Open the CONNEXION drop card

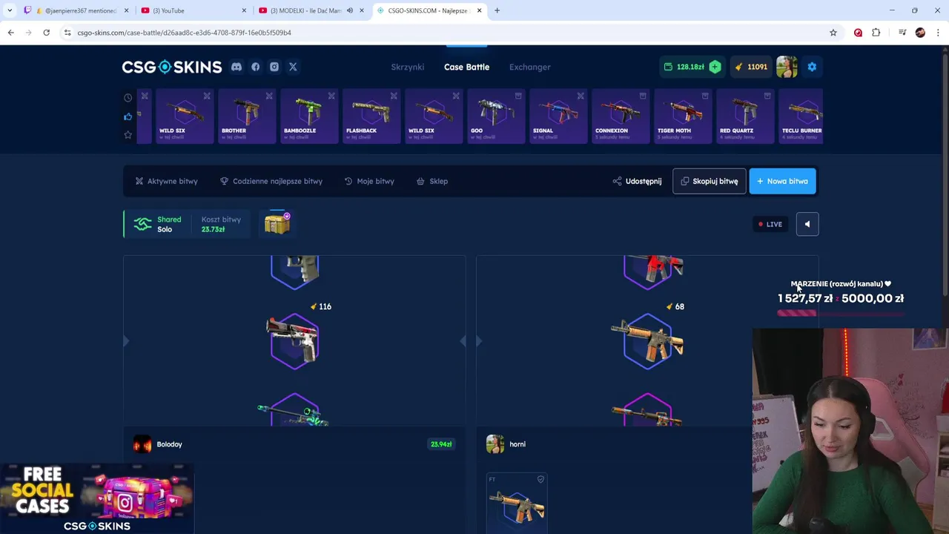[x=621, y=116]
